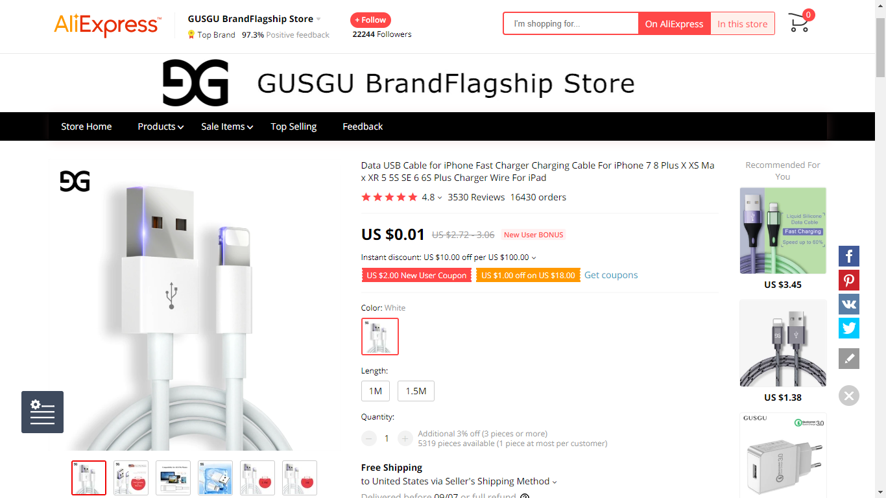Share product on Facebook
This screenshot has height=498, width=886.
pos(849,256)
